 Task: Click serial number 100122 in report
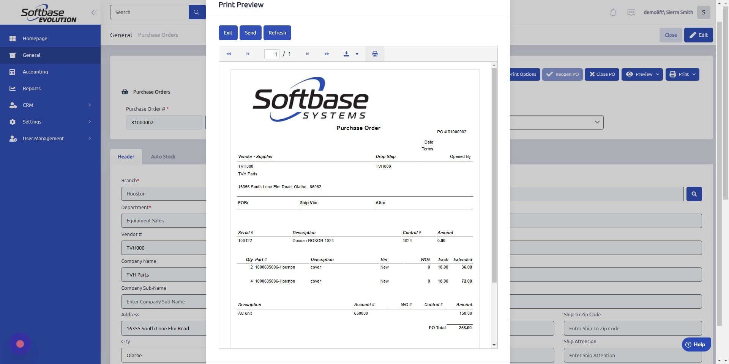(x=245, y=241)
